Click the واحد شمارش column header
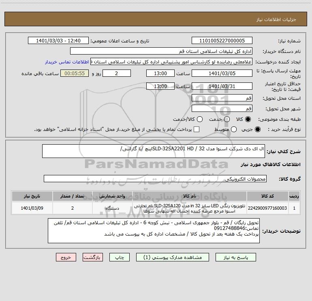Viewport: 312px width, 301px height. tap(112, 196)
